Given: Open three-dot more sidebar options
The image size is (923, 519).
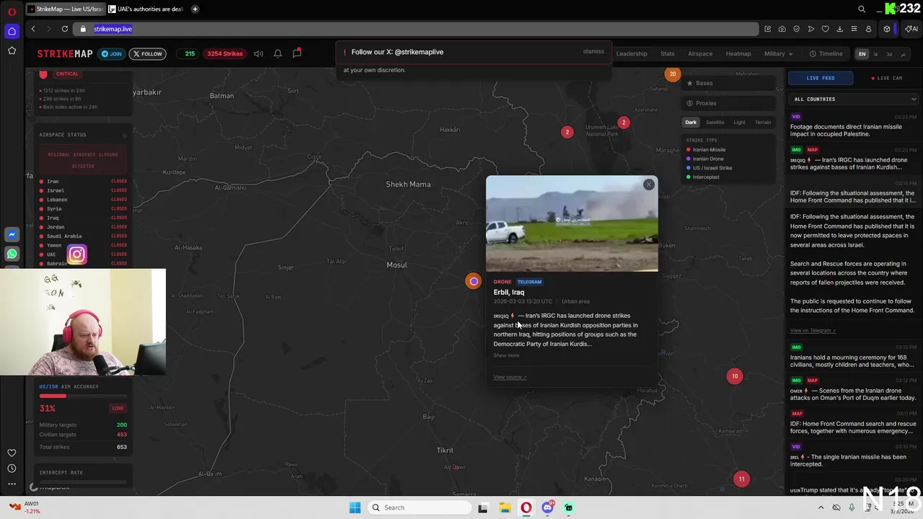Looking at the screenshot, I should coord(12,484).
